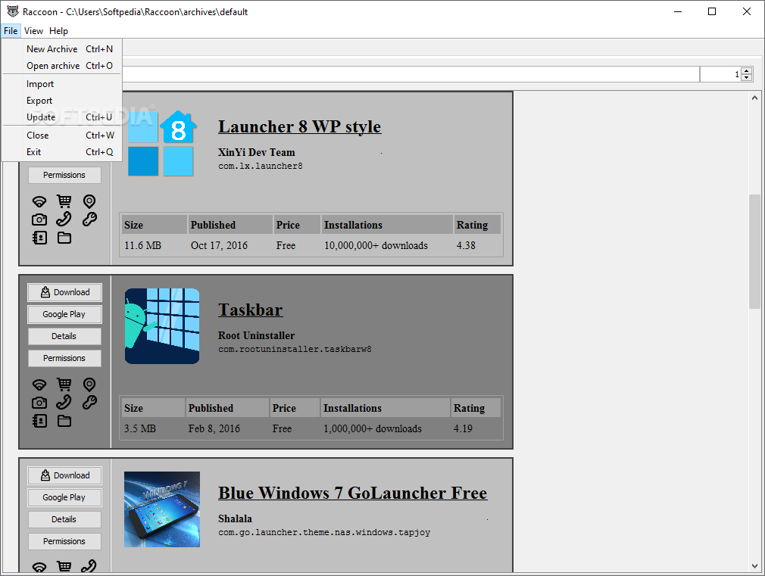Select Import in the File menu
The image size is (765, 576).
pyautogui.click(x=62, y=84)
